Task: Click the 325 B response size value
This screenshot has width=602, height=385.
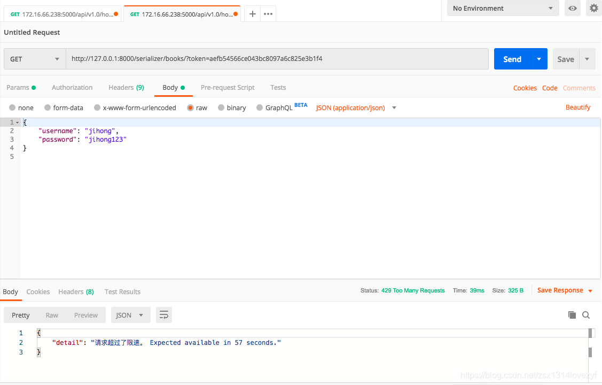Action: (x=515, y=290)
